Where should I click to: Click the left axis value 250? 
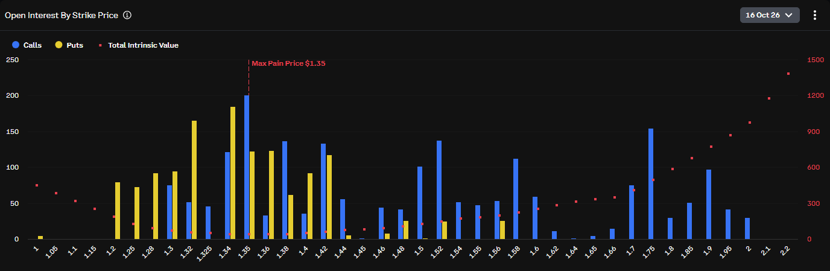(x=12, y=60)
